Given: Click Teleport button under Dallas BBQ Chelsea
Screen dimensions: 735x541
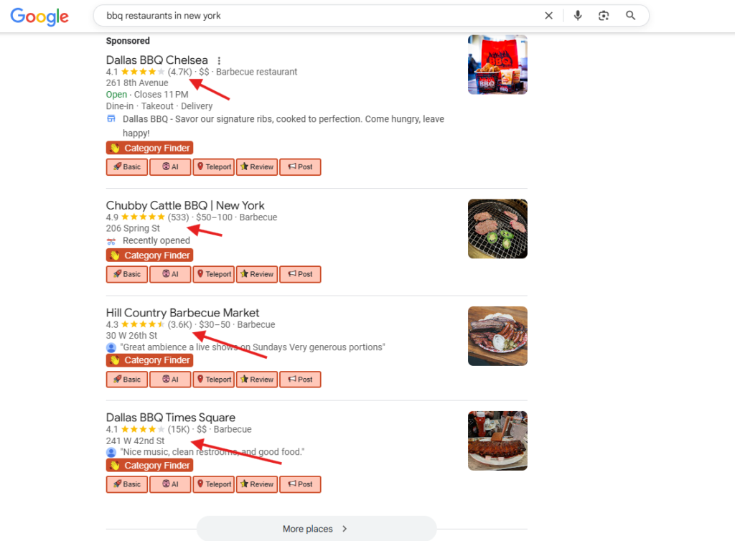Looking at the screenshot, I should click(214, 166).
